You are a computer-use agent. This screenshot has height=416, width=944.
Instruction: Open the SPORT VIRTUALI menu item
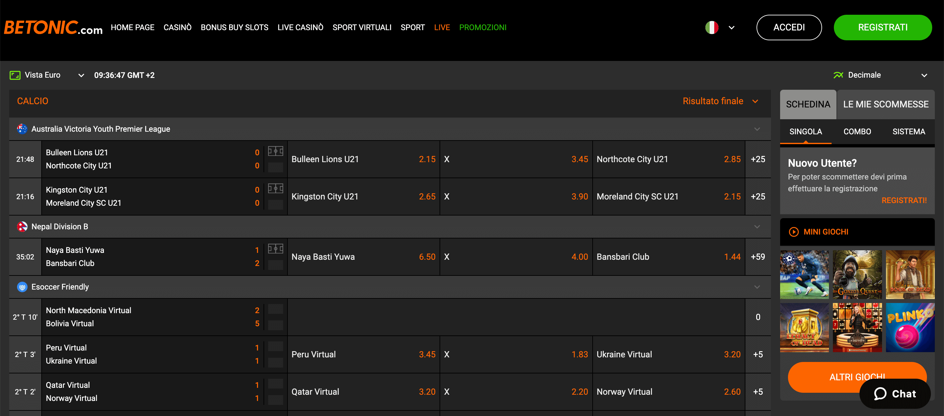point(362,27)
